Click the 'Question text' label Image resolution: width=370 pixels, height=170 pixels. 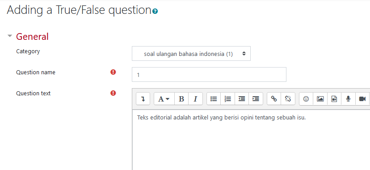coord(33,93)
